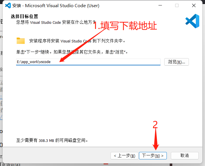Image resolution: width=205 pixels, height=166 pixels.
Task: Click the 308.3 MB disk space text
Action: point(46,140)
